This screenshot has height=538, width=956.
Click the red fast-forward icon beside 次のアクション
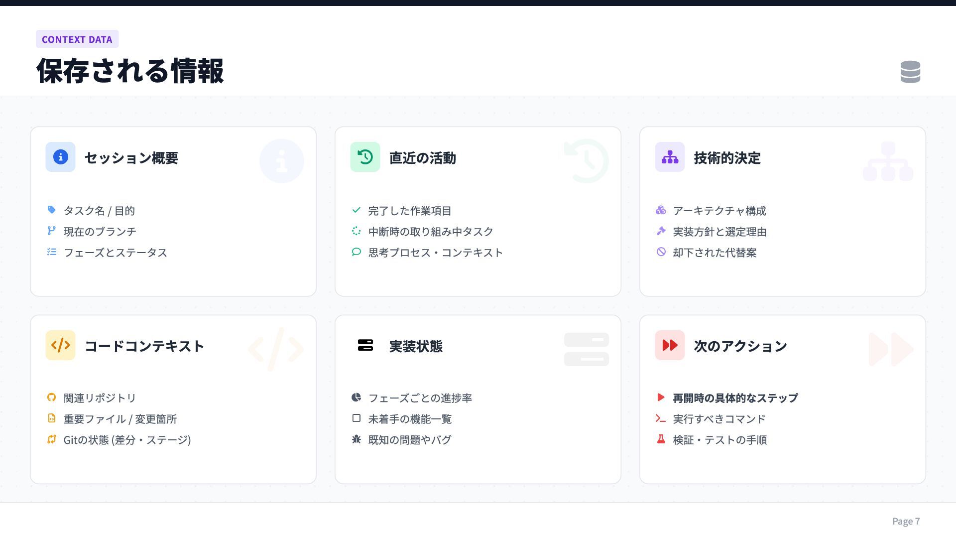click(670, 345)
